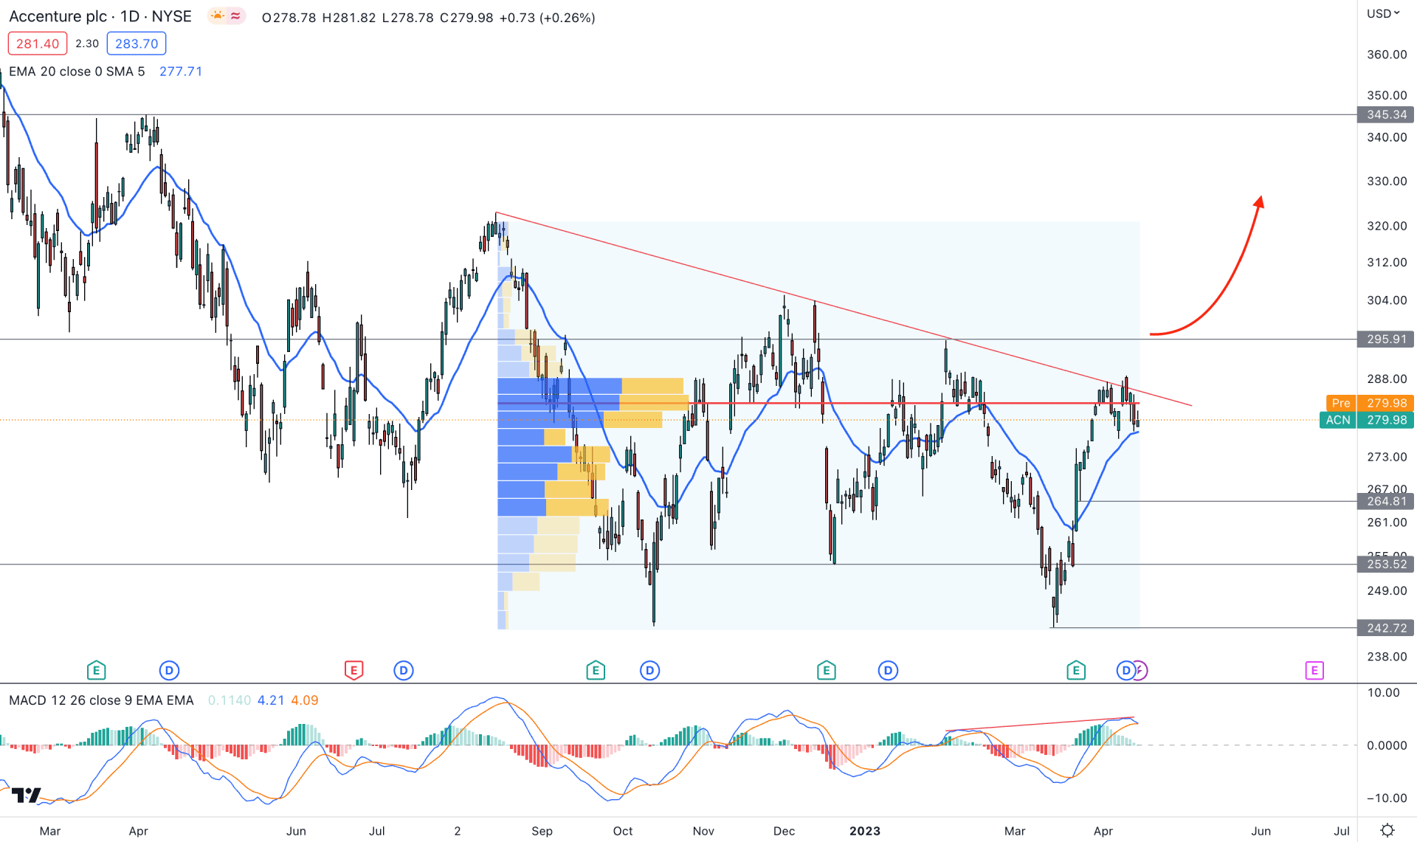
Task: Click the first green E marker near Mar 2022
Action: click(x=96, y=670)
